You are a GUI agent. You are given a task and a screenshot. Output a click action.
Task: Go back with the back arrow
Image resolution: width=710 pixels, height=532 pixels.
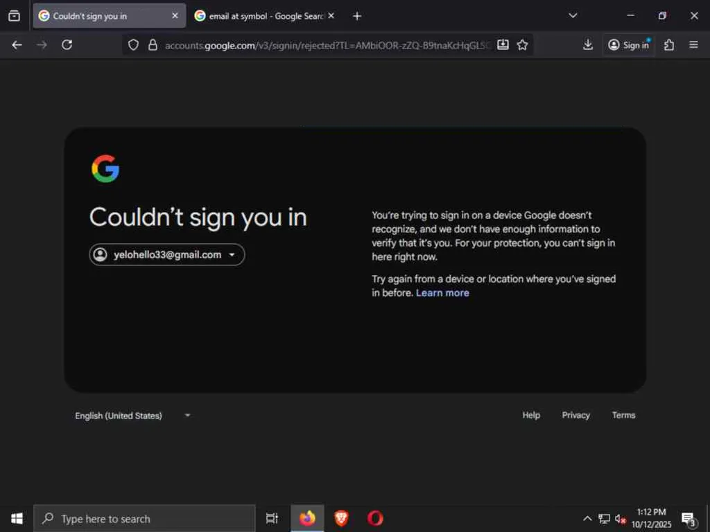click(17, 45)
